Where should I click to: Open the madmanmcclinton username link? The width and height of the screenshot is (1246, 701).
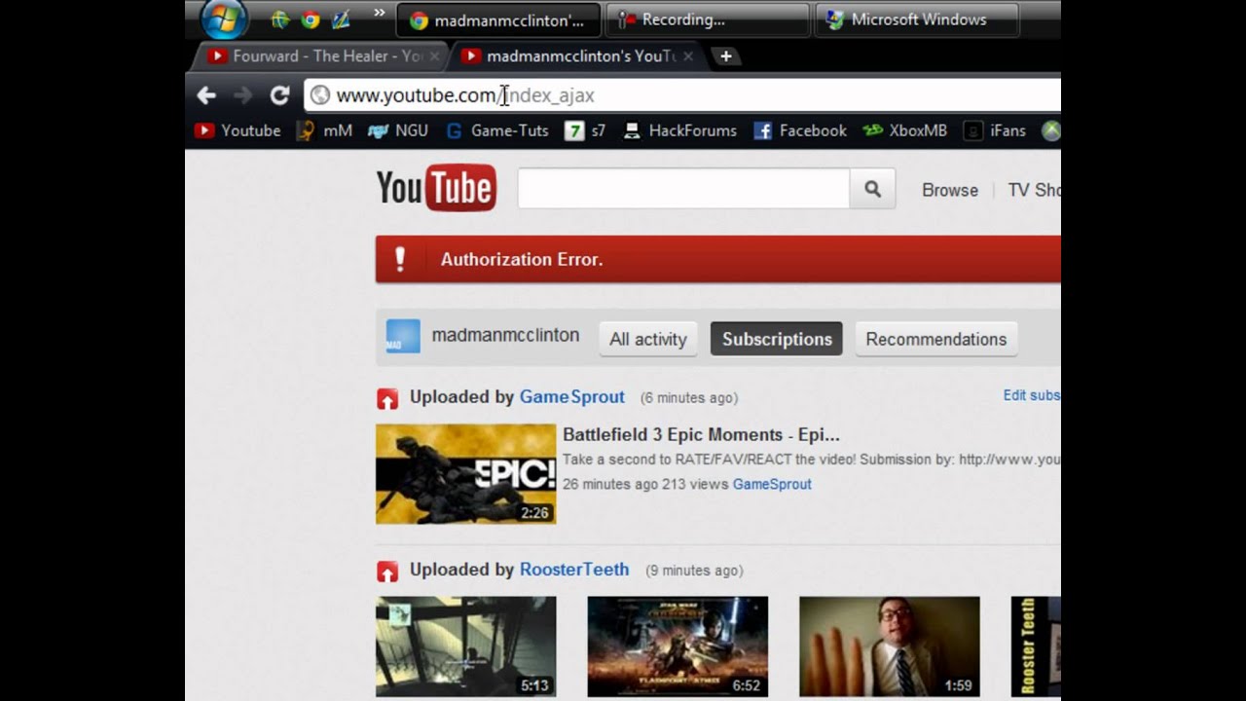pos(505,335)
